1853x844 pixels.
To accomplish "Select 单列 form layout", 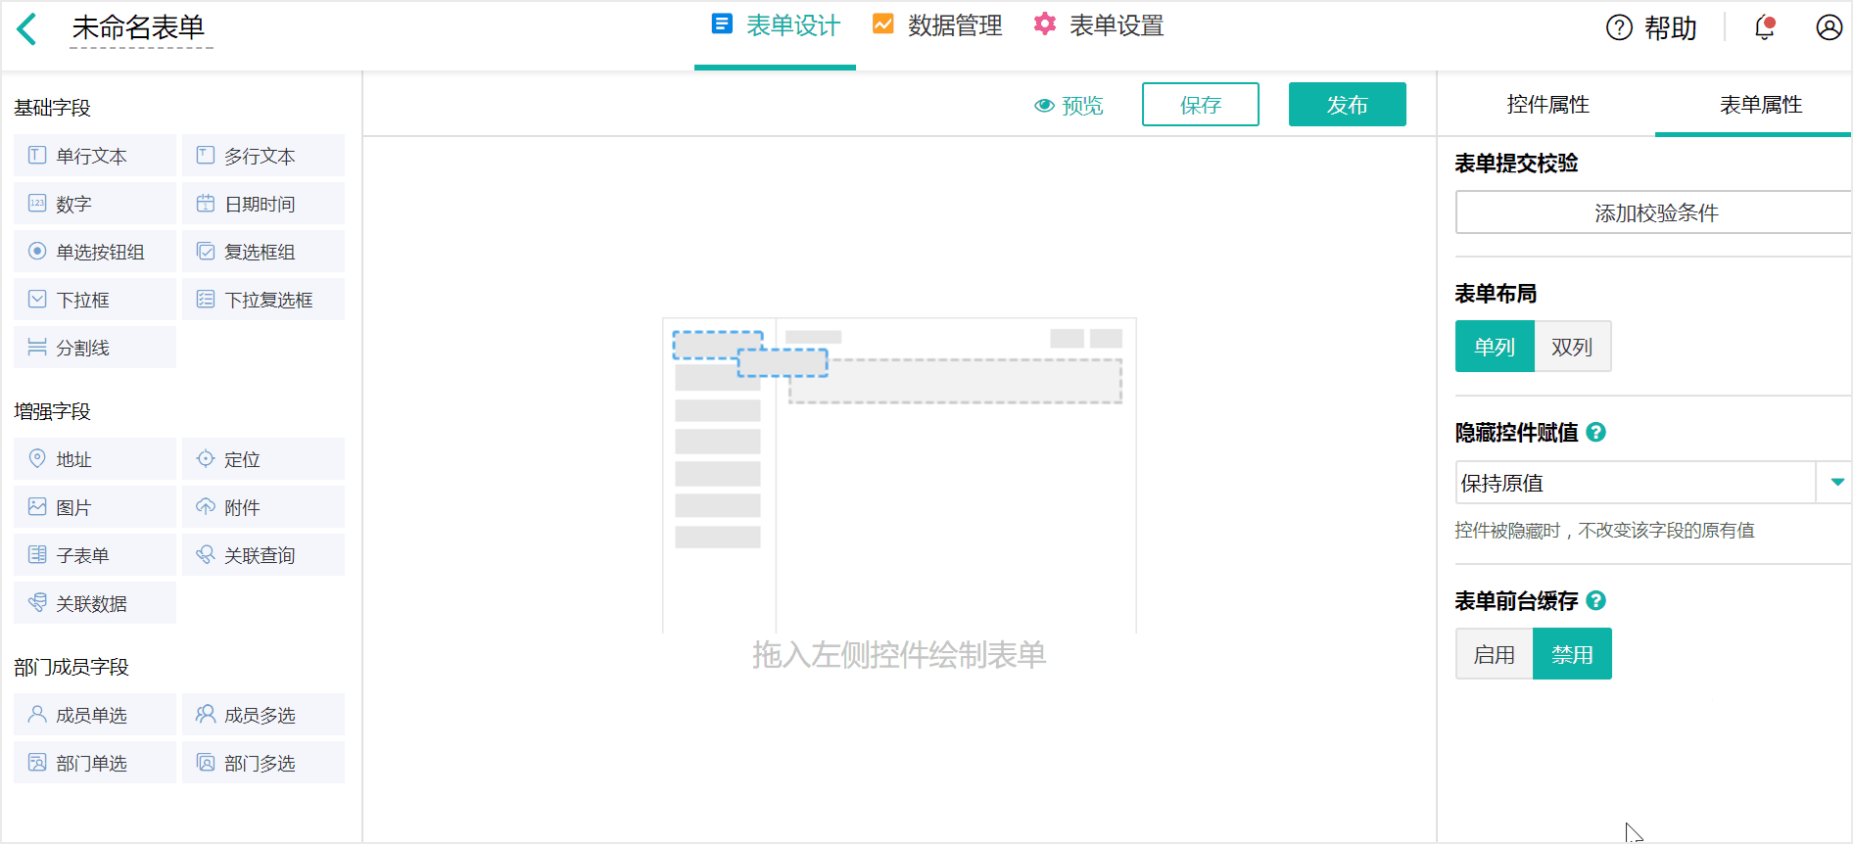I will (x=1495, y=347).
